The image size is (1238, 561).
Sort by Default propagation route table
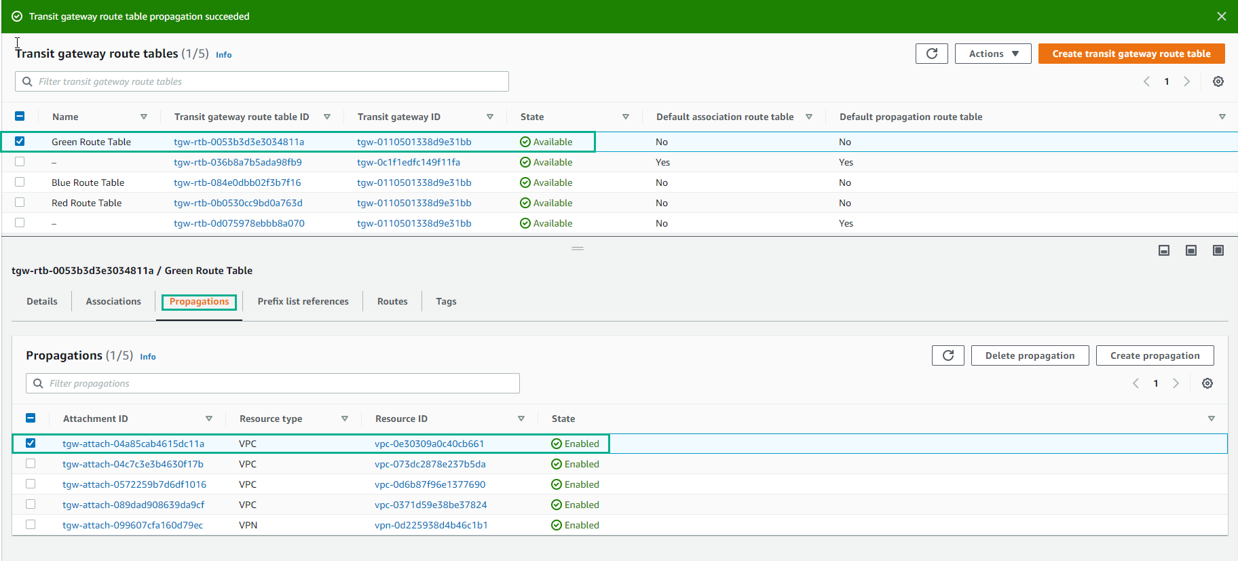[x=1222, y=117]
